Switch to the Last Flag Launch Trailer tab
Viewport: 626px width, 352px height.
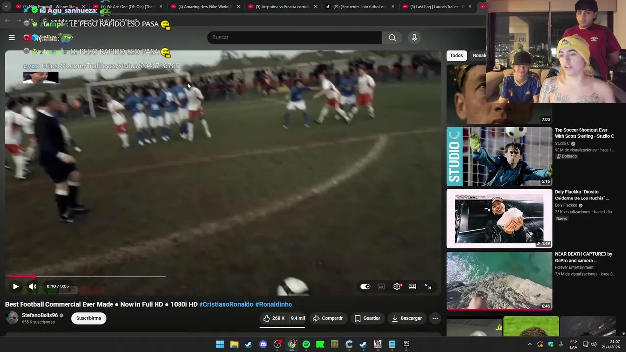pyautogui.click(x=436, y=7)
